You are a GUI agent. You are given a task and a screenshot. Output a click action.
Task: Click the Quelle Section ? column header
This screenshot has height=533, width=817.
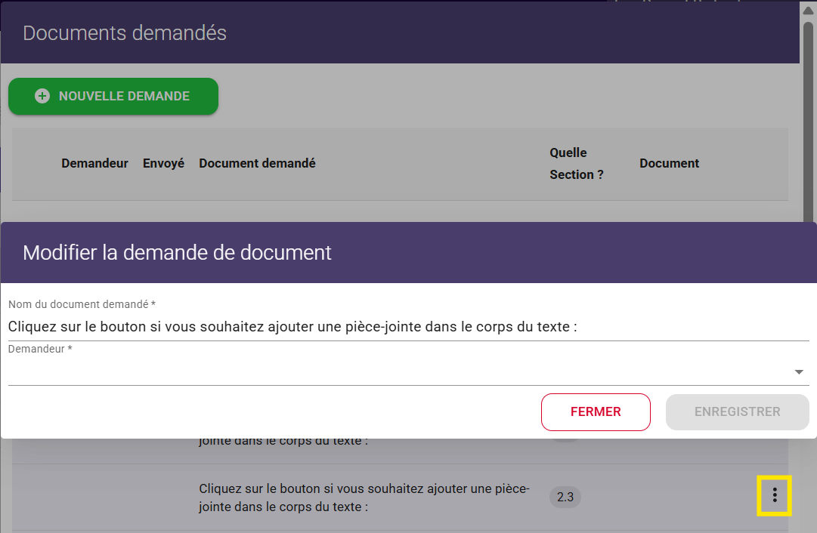(576, 164)
